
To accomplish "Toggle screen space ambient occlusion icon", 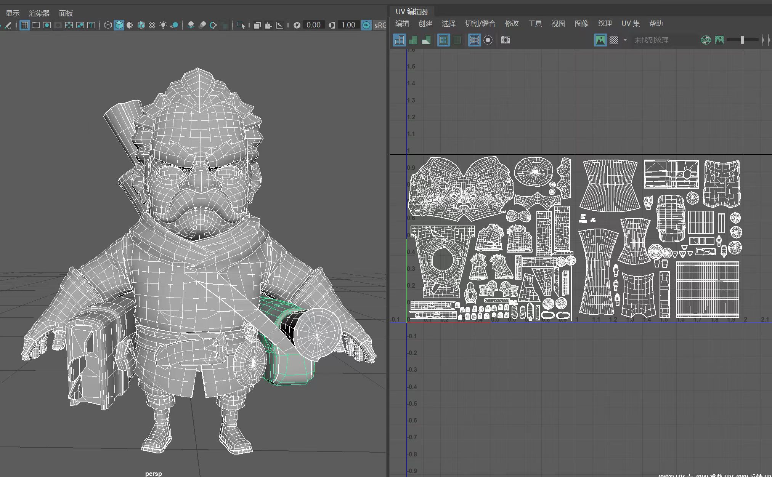I will (x=191, y=25).
